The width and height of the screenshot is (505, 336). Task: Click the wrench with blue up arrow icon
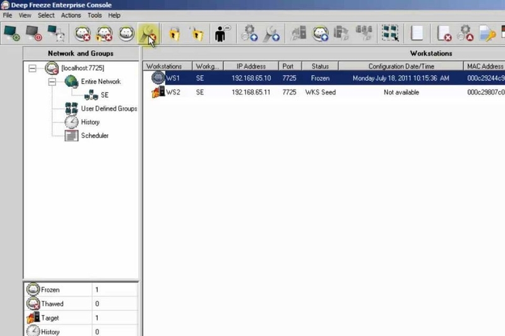click(271, 33)
